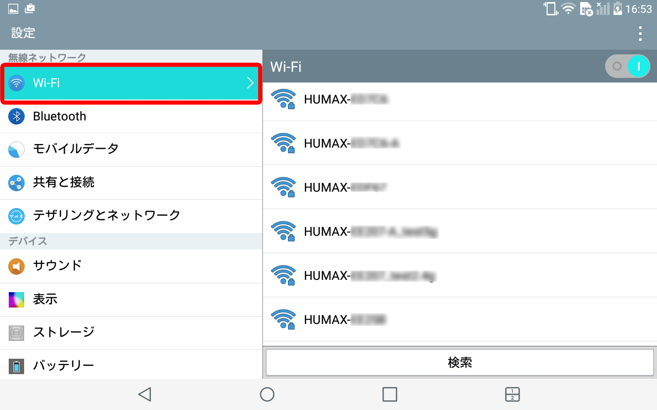657x410 pixels.
Task: Tap the ストレージ disk icon
Action: (x=16, y=333)
